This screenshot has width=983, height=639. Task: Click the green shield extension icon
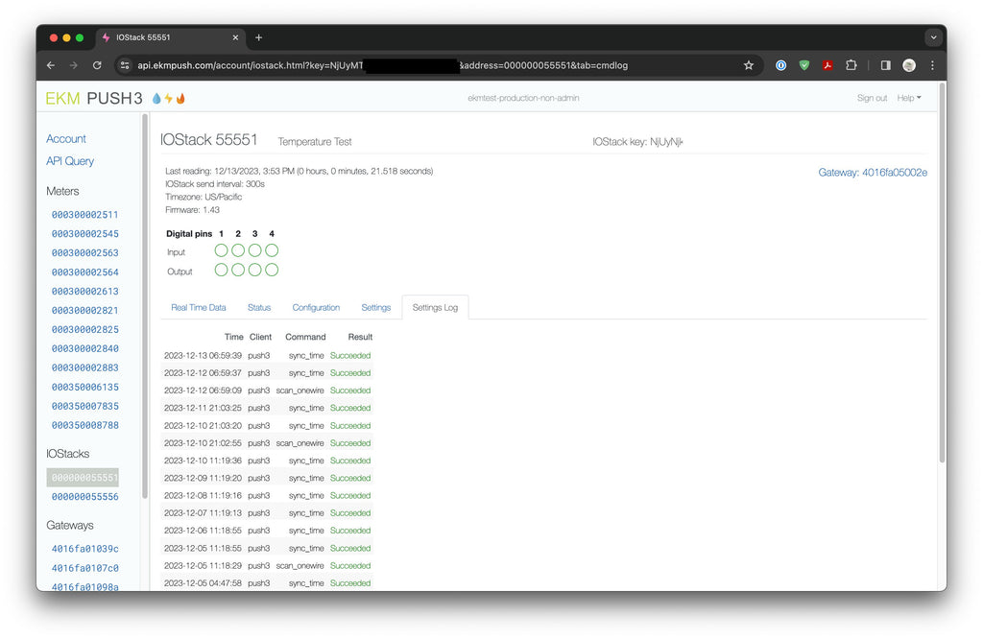pyautogui.click(x=804, y=65)
